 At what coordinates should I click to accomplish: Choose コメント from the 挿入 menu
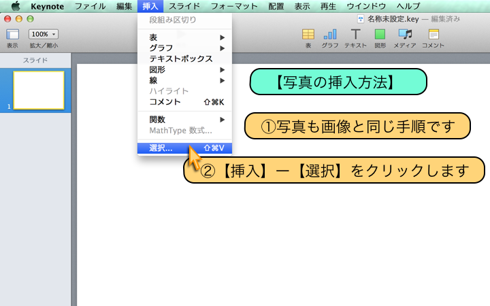tap(184, 102)
